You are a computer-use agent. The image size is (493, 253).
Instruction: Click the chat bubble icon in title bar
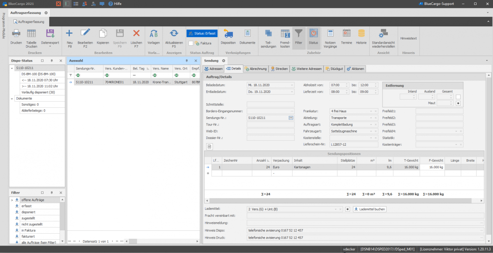point(102,4)
